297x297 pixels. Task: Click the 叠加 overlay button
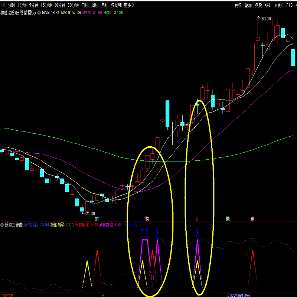click(x=248, y=5)
